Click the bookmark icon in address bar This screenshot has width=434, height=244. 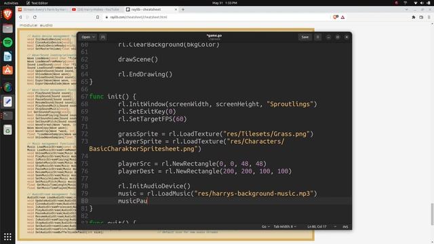click(x=98, y=17)
